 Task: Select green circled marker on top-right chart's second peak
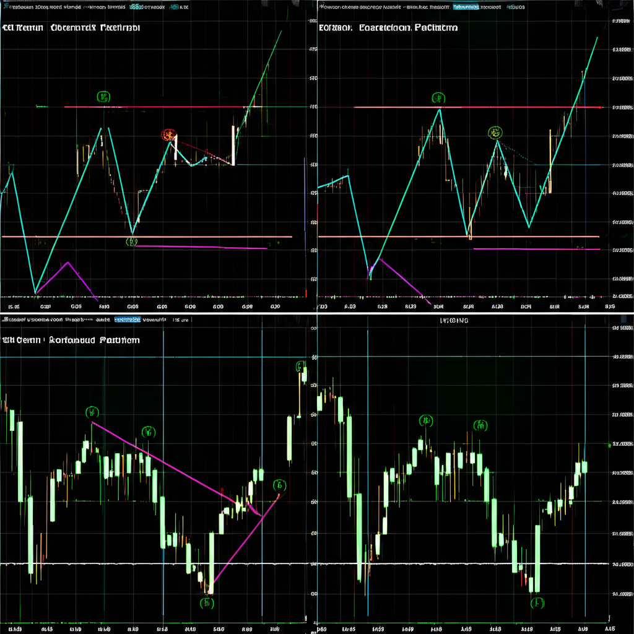(x=495, y=131)
